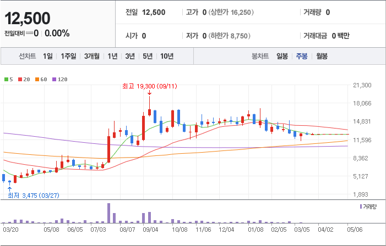Click the 최저 3,475 (03/27) low label

coord(34,195)
